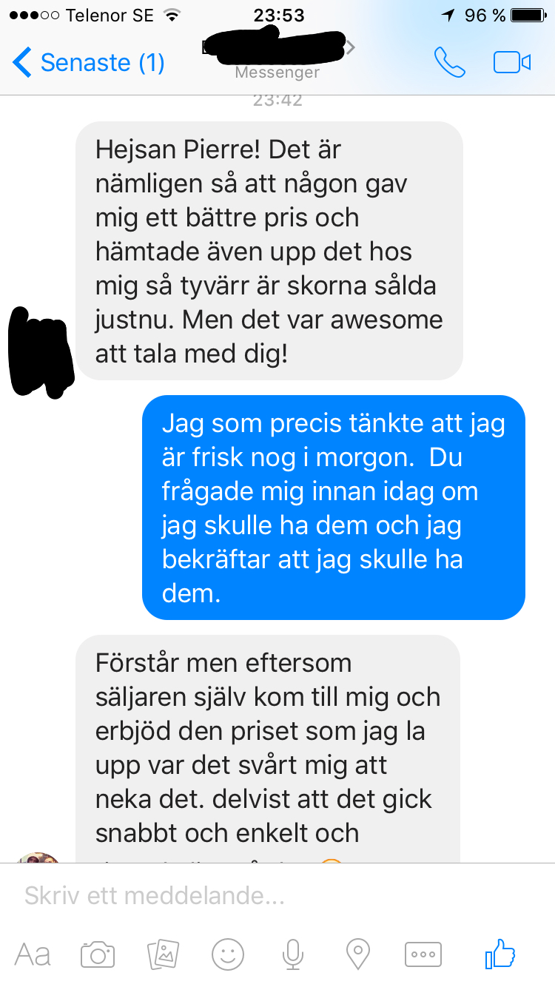Tap the Aa text formatting icon
Screen dimensions: 555x987
33,954
